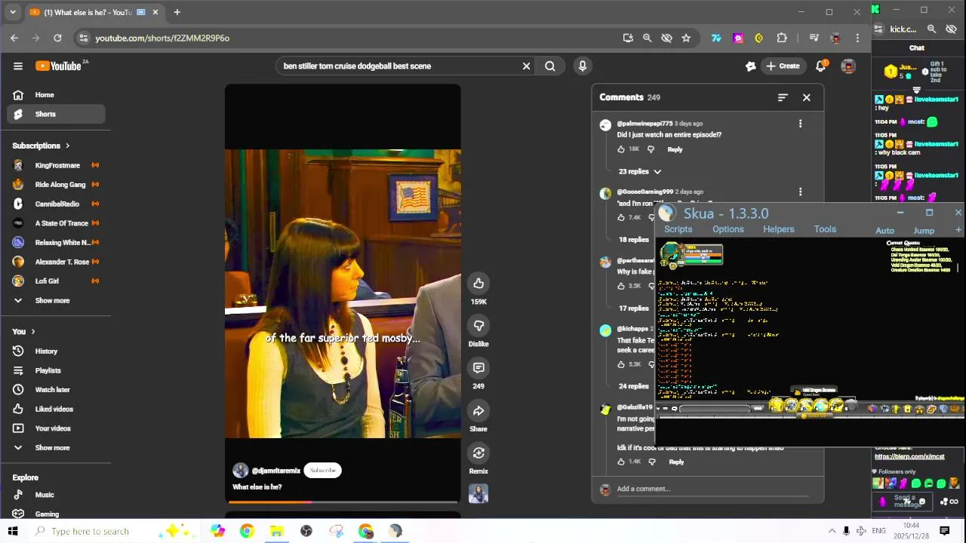966x543 pixels.
Task: Expand 23 replies under first comment
Action: point(640,172)
